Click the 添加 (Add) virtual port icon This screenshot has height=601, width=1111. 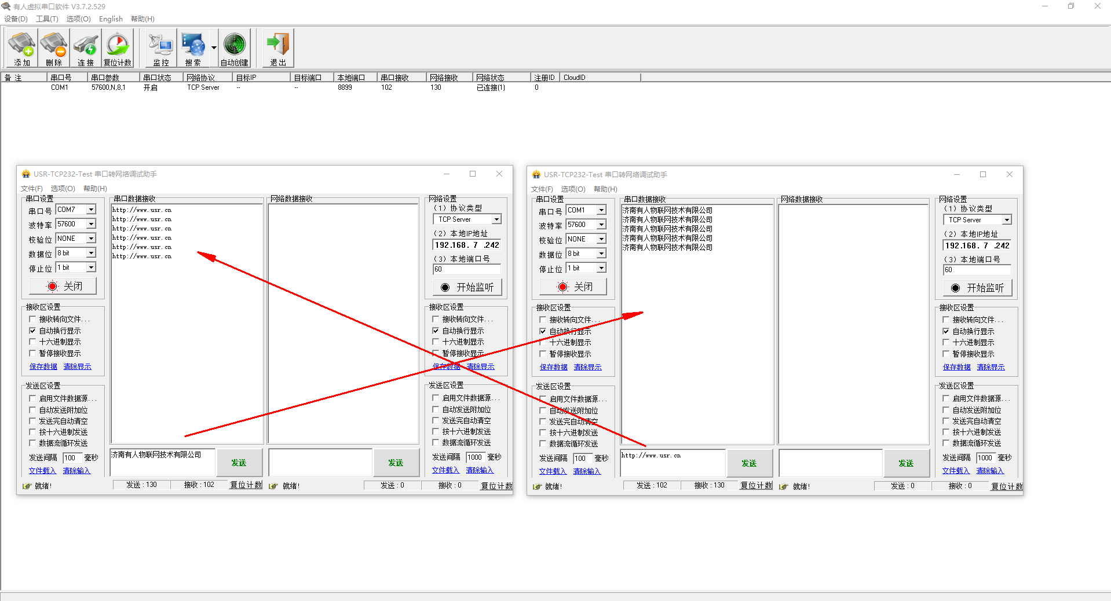[x=22, y=48]
